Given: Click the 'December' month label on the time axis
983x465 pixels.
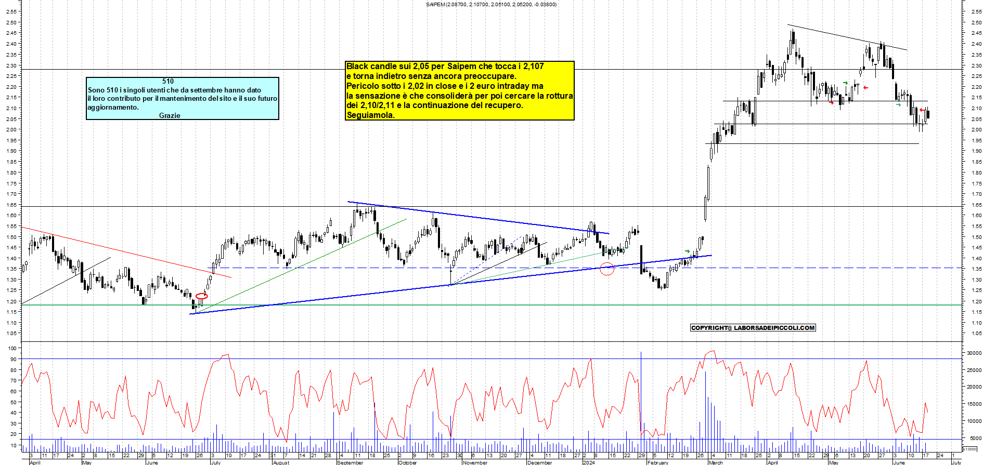Looking at the screenshot, I should [x=539, y=462].
